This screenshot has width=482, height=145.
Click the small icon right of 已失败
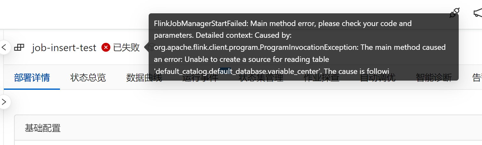(146, 48)
